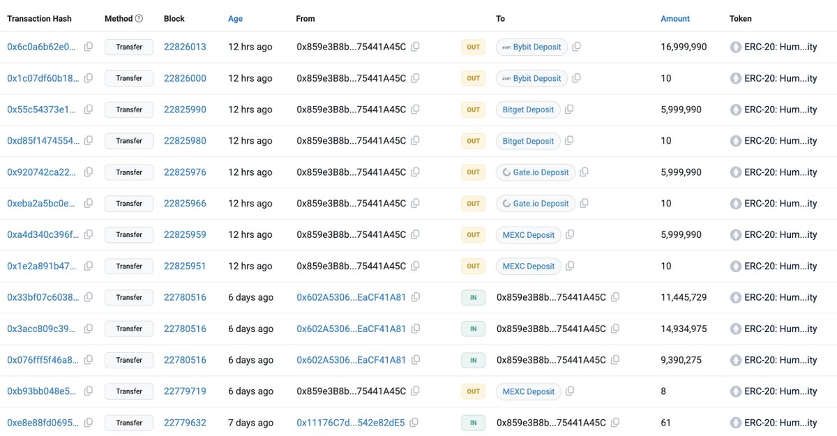Click token icon in block 22826013 row
The image size is (837, 436).
[735, 47]
